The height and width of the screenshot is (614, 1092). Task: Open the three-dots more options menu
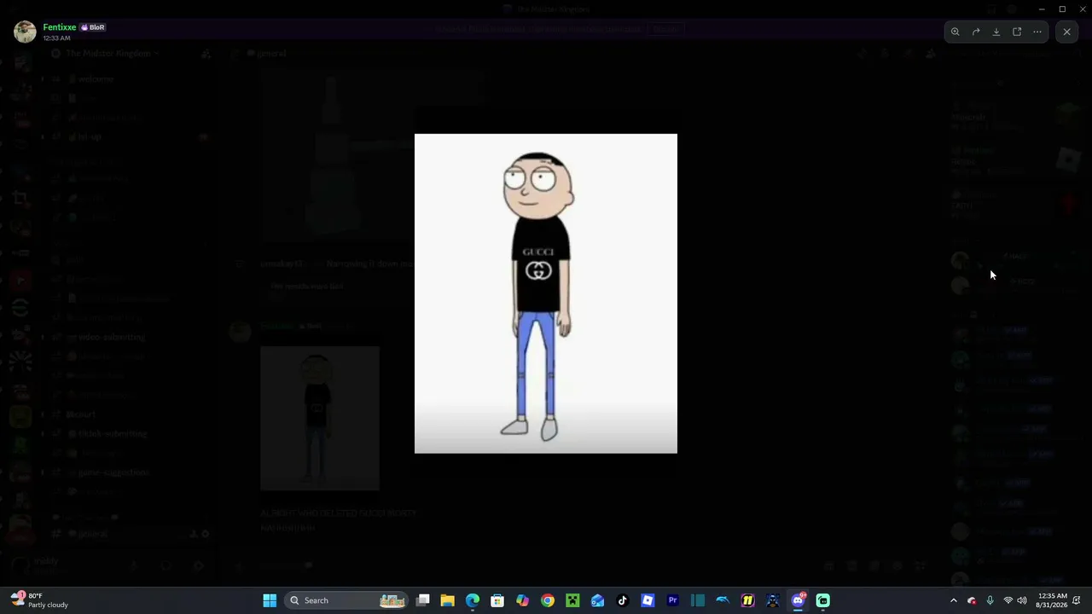(x=1037, y=32)
